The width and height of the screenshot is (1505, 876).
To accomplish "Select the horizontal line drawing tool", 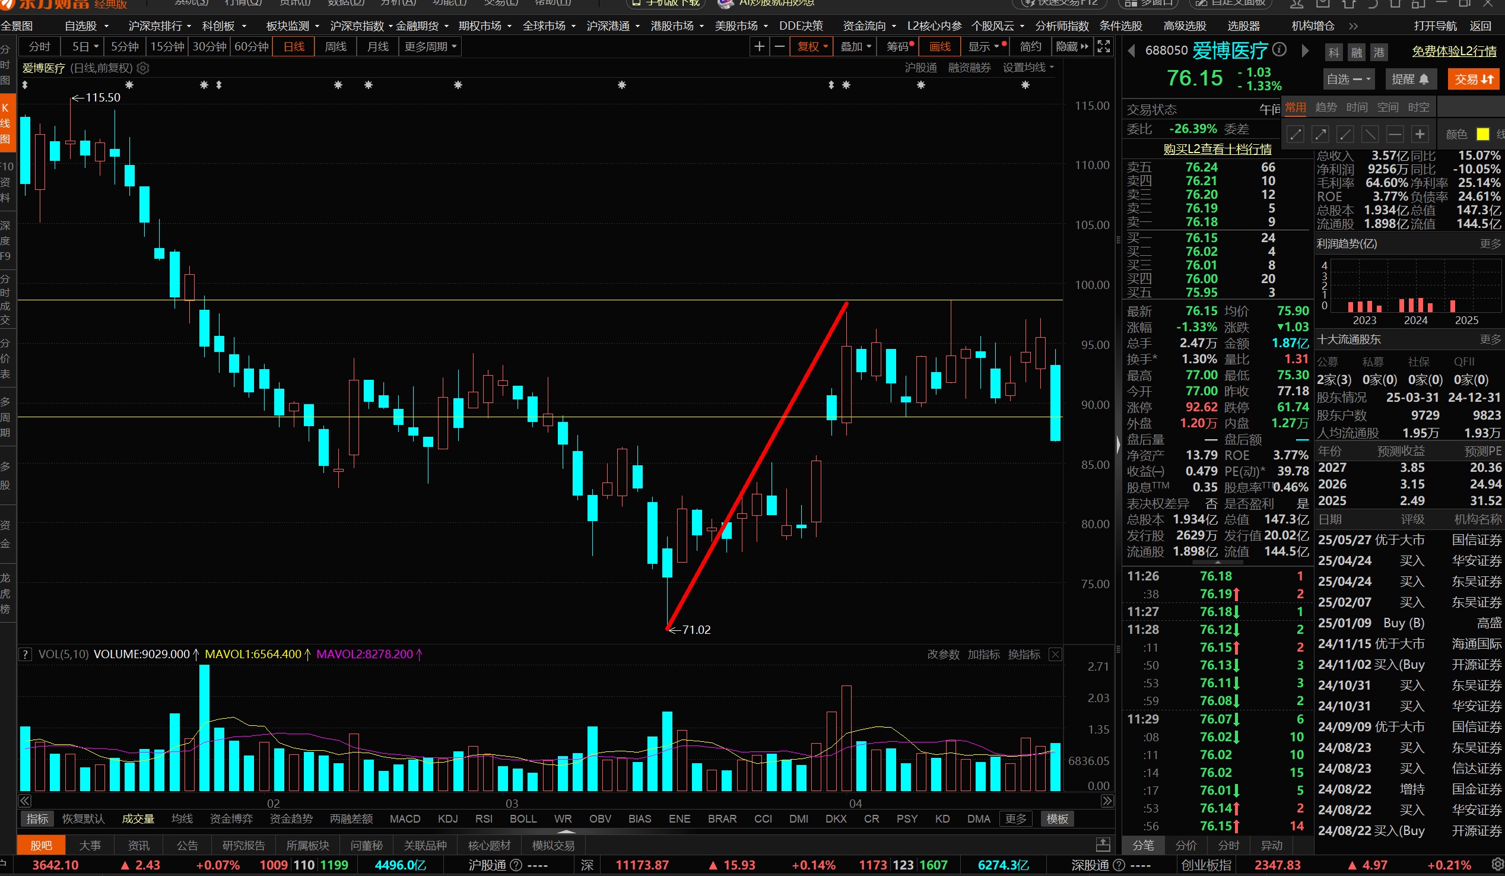I will [x=1395, y=134].
